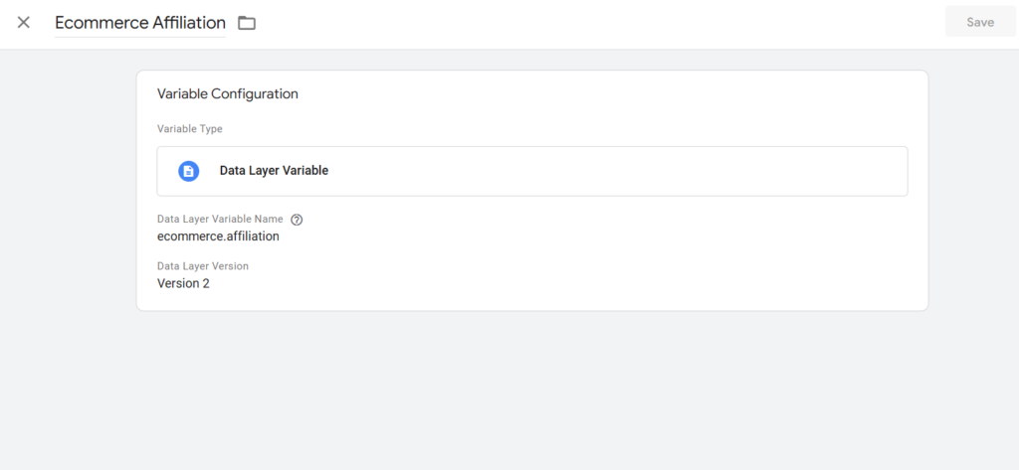
Task: Click the gray margin right of the configuration card
Action: [973, 195]
